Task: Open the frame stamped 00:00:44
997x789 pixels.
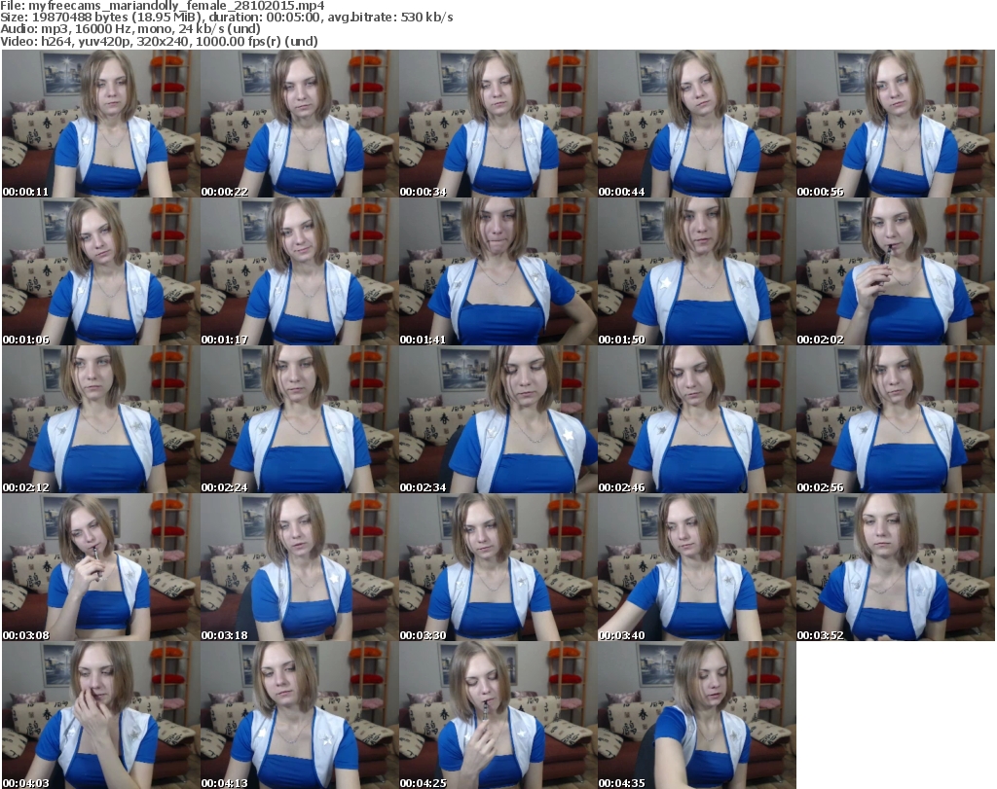Action: 696,124
